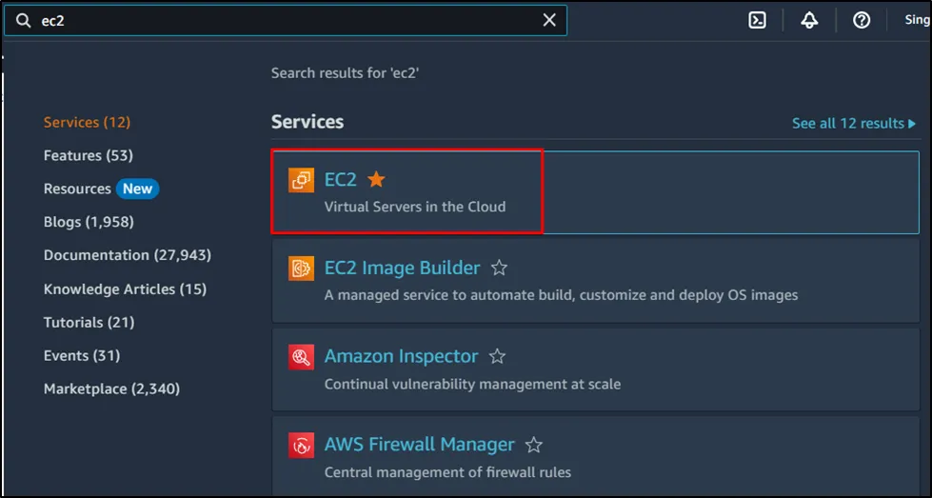The image size is (932, 498).
Task: Favorite EC2 Image Builder with its star
Action: pyautogui.click(x=499, y=269)
